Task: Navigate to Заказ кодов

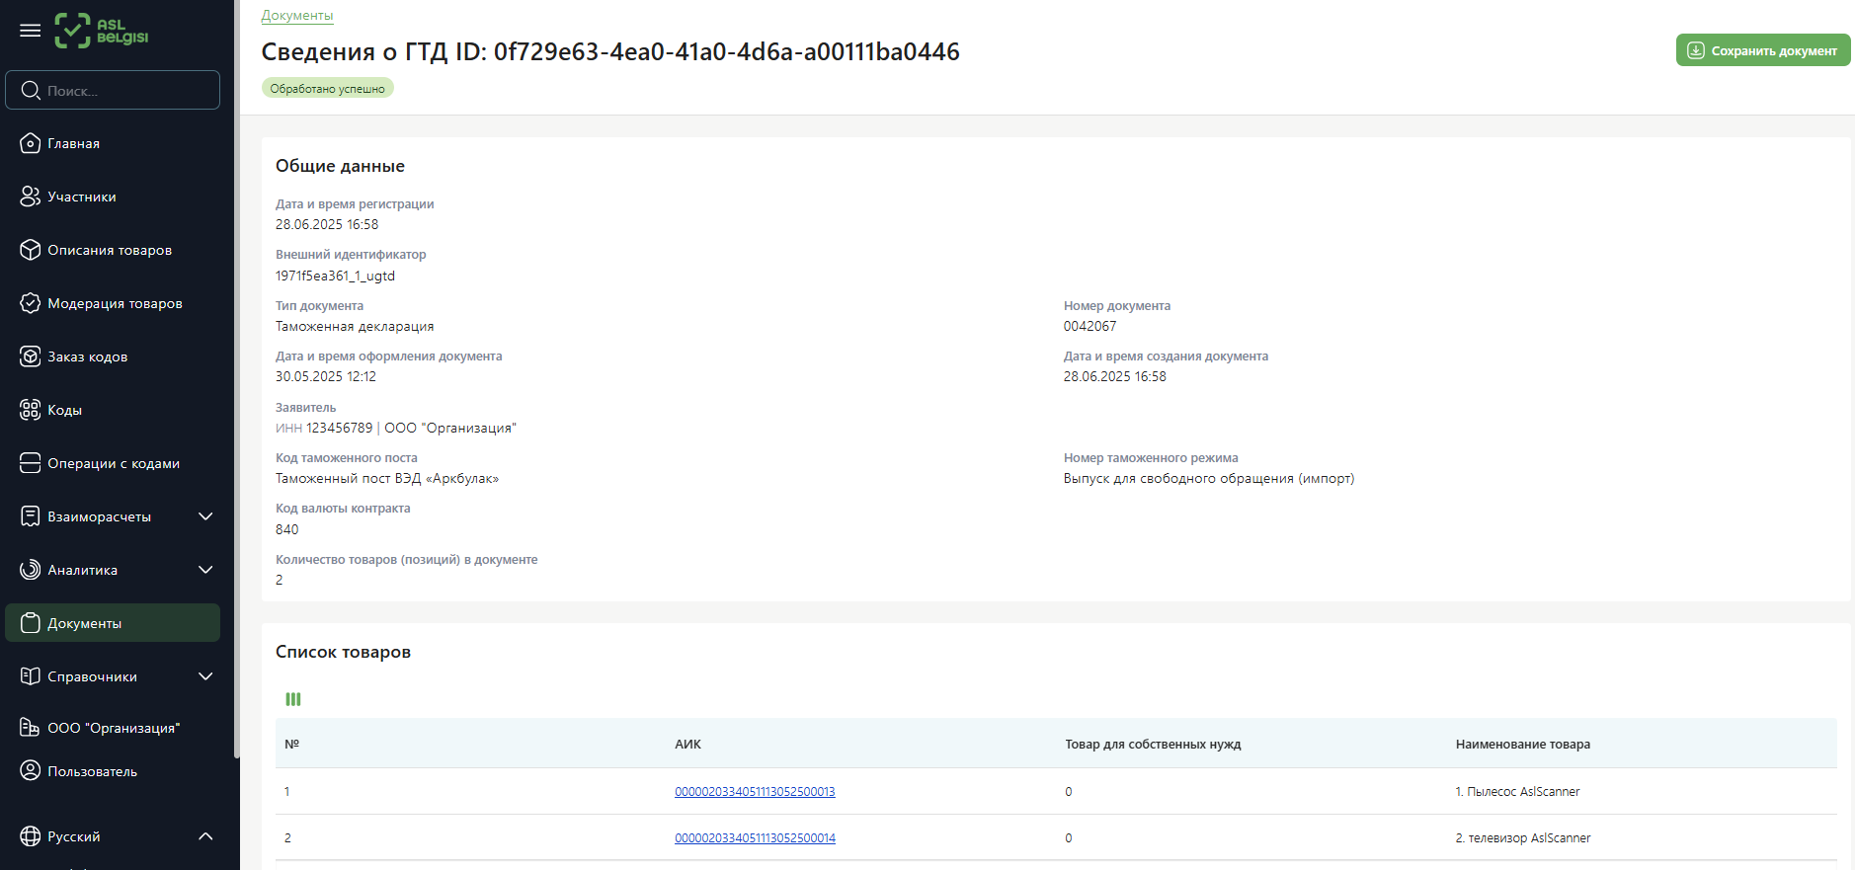Action: (88, 356)
